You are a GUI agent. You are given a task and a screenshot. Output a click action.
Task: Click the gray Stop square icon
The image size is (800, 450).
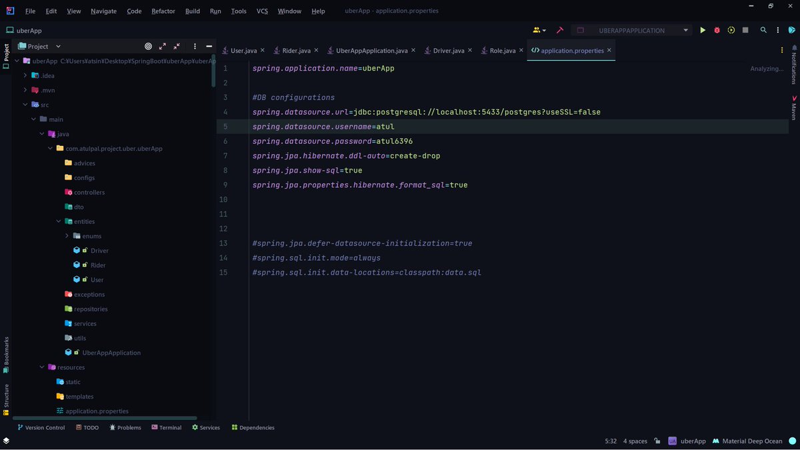745,30
